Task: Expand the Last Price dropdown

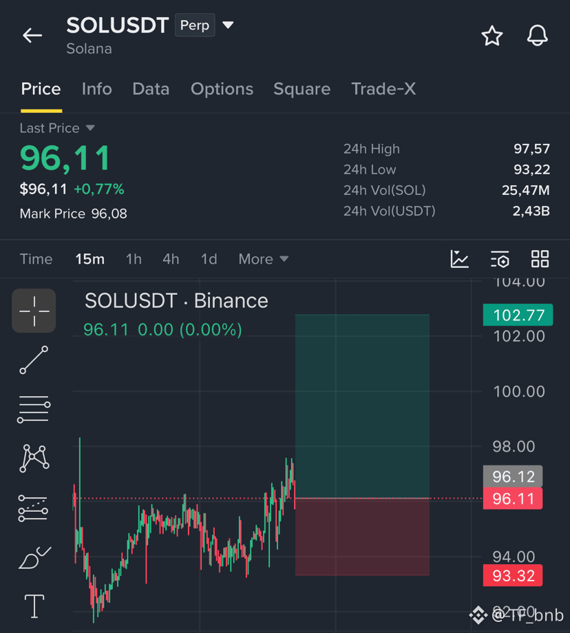Action: [x=57, y=128]
